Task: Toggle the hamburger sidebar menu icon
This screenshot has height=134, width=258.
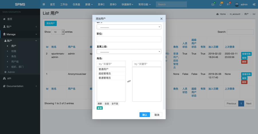Action: coord(44,4)
